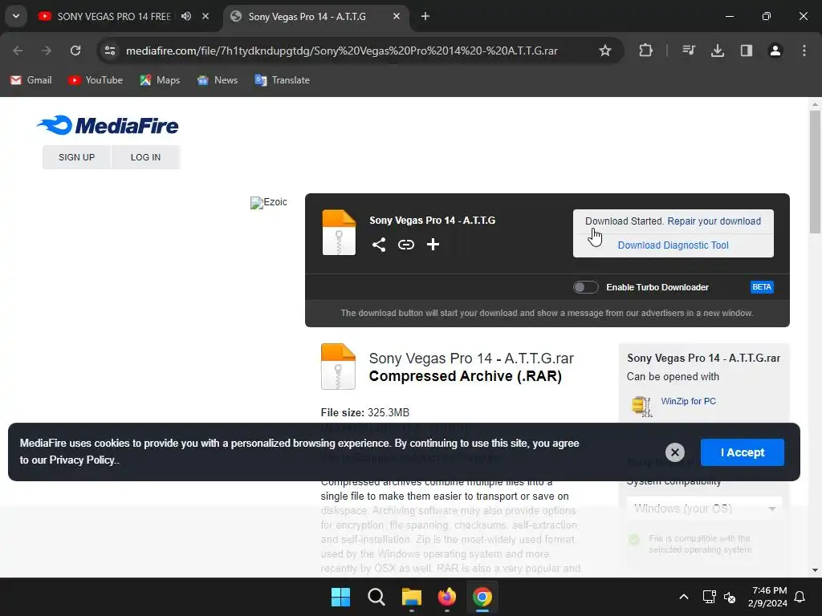Image resolution: width=822 pixels, height=616 pixels.
Task: Click the LOG IN button
Action: (x=146, y=157)
